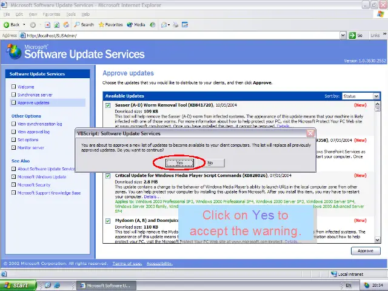Viewport: 388px width, 291px height.
Task: Open the Help menu
Action: (85, 15)
